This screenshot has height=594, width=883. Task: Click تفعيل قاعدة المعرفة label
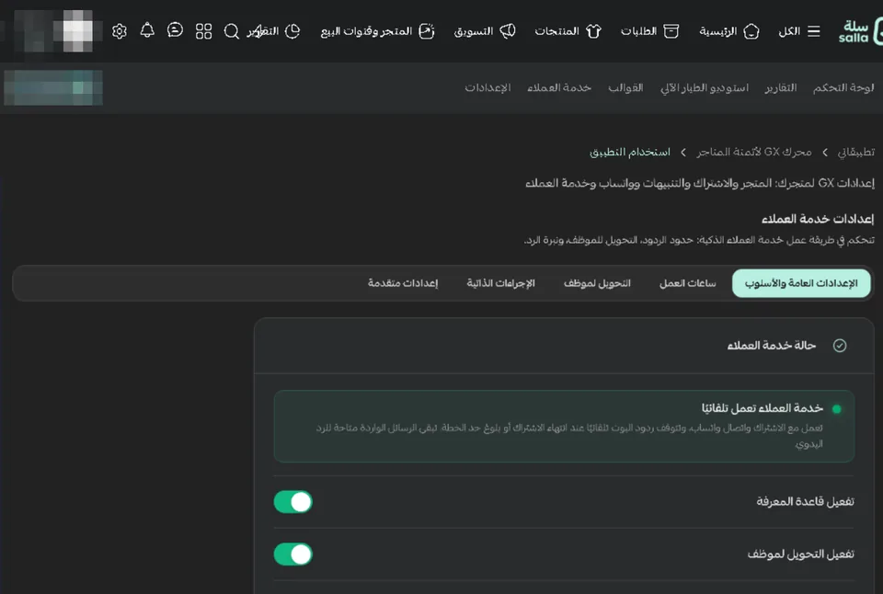click(806, 502)
